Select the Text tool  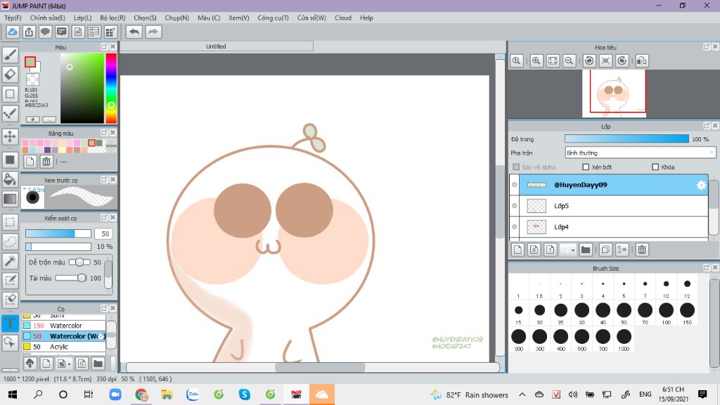pyautogui.click(x=10, y=323)
